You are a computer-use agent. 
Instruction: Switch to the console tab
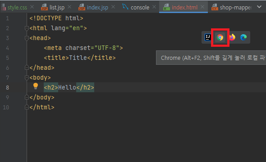(140, 8)
